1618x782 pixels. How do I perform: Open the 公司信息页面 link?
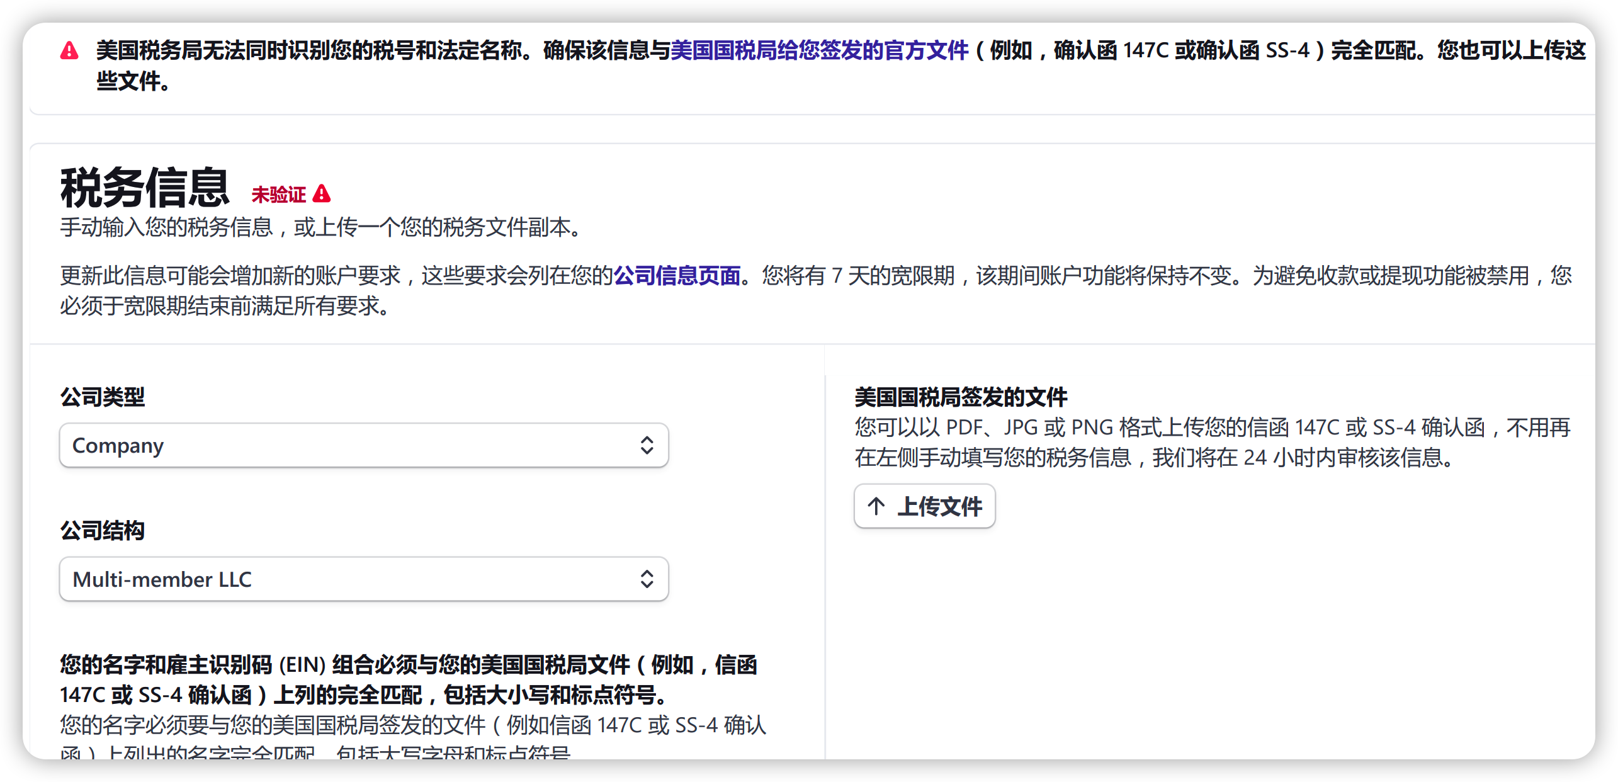tap(676, 276)
